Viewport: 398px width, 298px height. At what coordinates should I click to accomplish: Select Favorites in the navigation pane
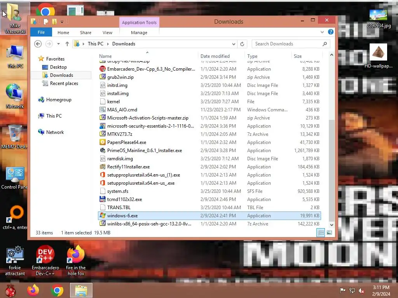[55, 59]
